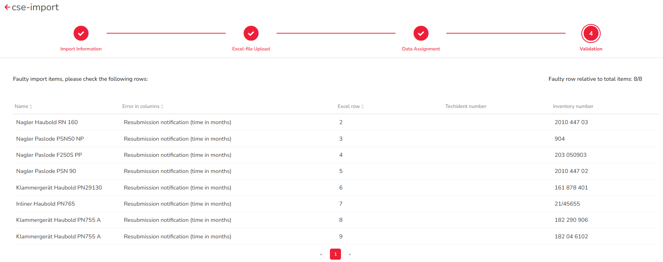Select Klammergerät Haubold PN29130 row
The image size is (663, 262).
click(x=59, y=188)
